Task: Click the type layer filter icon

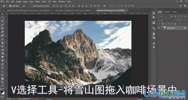Action: 179,16
